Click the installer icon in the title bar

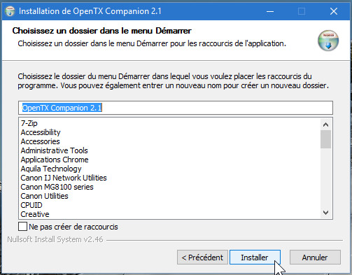tap(10, 11)
